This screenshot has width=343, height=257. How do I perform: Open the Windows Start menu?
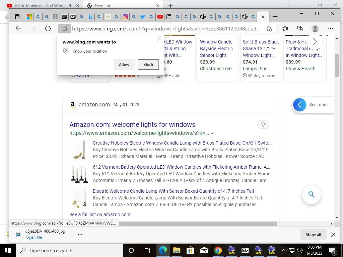(x=8, y=250)
